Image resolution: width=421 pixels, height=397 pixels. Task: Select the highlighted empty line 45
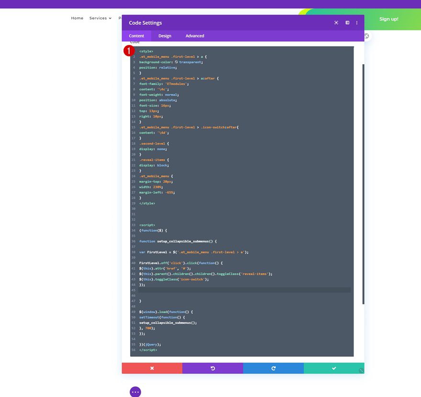(215, 290)
